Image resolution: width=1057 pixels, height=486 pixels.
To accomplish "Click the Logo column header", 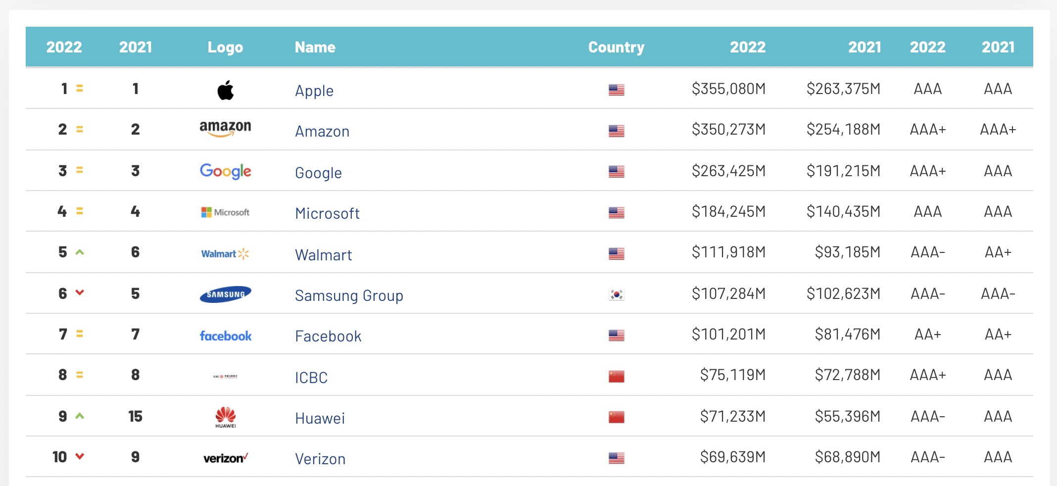I will (x=225, y=48).
